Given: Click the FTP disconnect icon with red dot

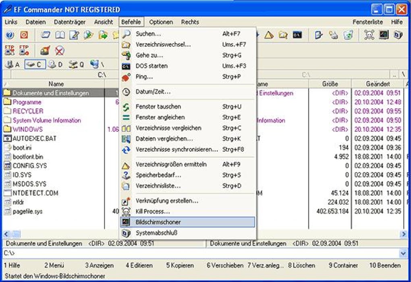Looking at the screenshot, I should 24,50.
